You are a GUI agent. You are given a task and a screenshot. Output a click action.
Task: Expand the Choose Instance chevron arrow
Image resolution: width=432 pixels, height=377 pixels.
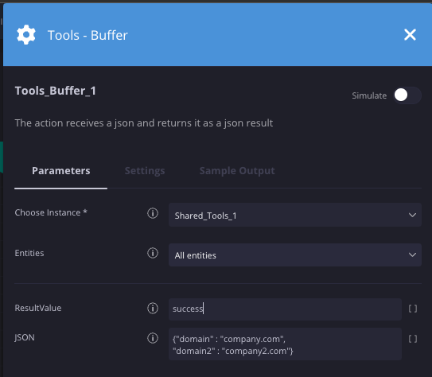point(412,215)
